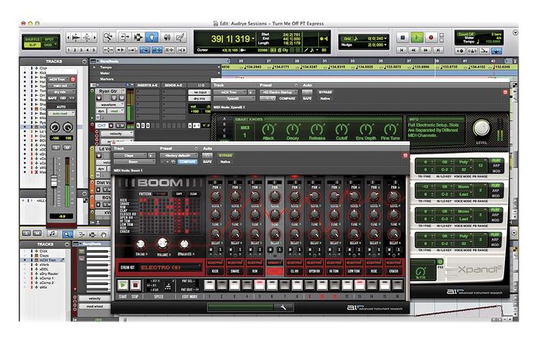Click the Go to End transport button

[438, 50]
